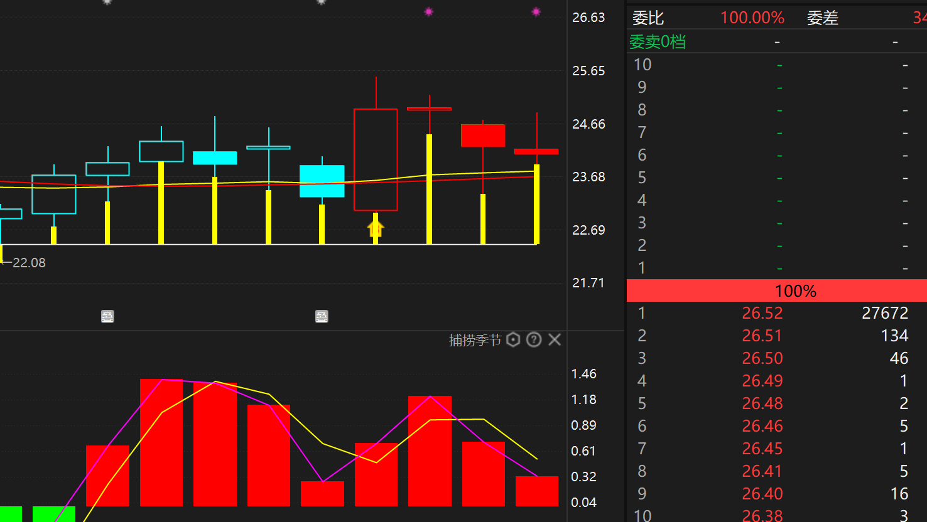Select buy price 26.41
Image resolution: width=927 pixels, height=522 pixels.
[762, 471]
